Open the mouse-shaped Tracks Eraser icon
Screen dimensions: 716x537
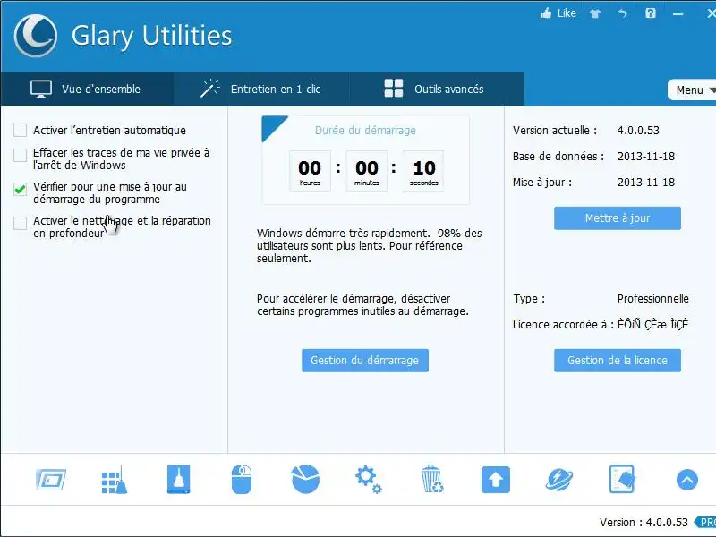[x=242, y=480]
